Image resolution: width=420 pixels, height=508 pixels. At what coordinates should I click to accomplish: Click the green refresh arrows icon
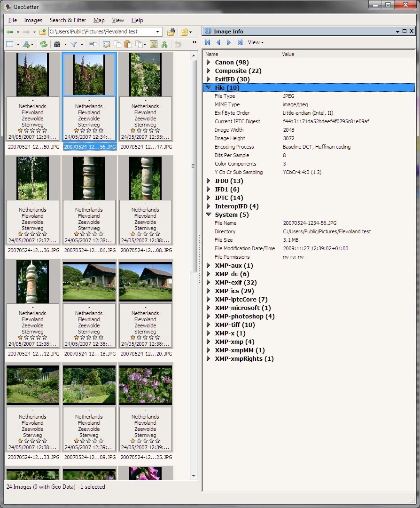tap(43, 44)
